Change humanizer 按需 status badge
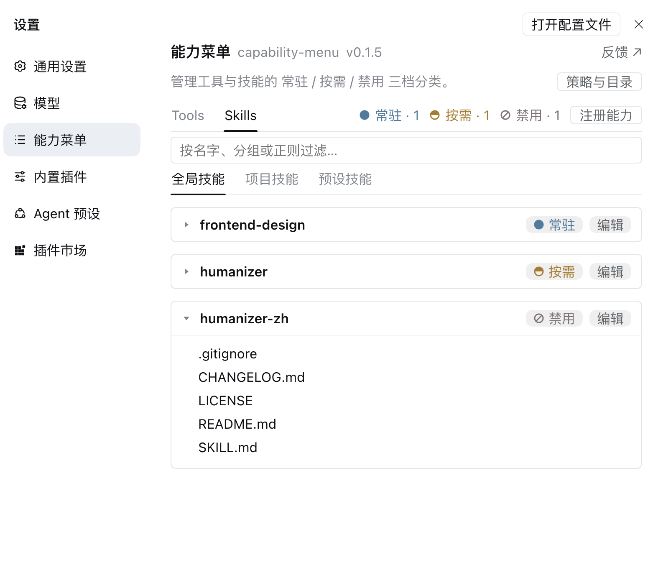Screen dimensions: 653x583 (x=554, y=271)
